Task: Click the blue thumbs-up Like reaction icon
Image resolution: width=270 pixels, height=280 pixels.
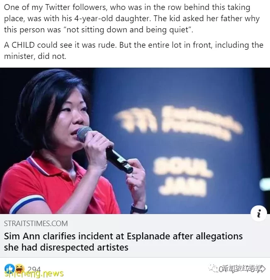Action: [8, 268]
